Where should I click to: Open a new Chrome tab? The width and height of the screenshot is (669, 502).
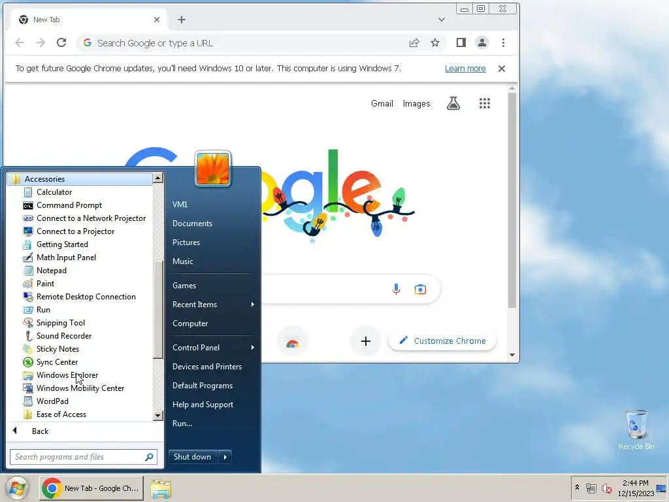pos(182,20)
